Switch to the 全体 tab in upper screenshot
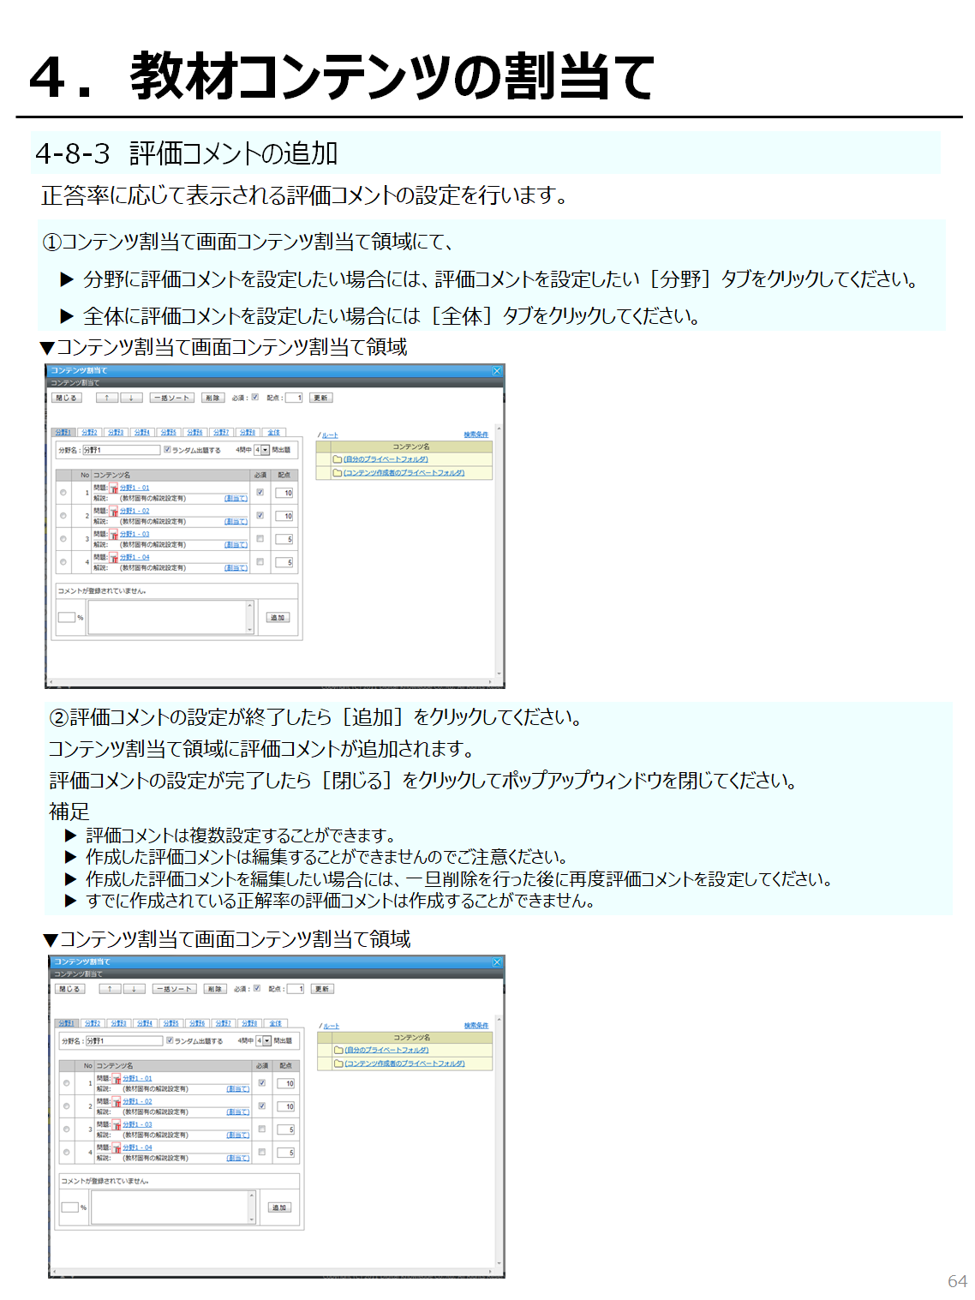975x1300 pixels. (273, 433)
